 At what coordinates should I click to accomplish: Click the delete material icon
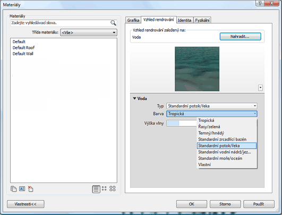30,189
